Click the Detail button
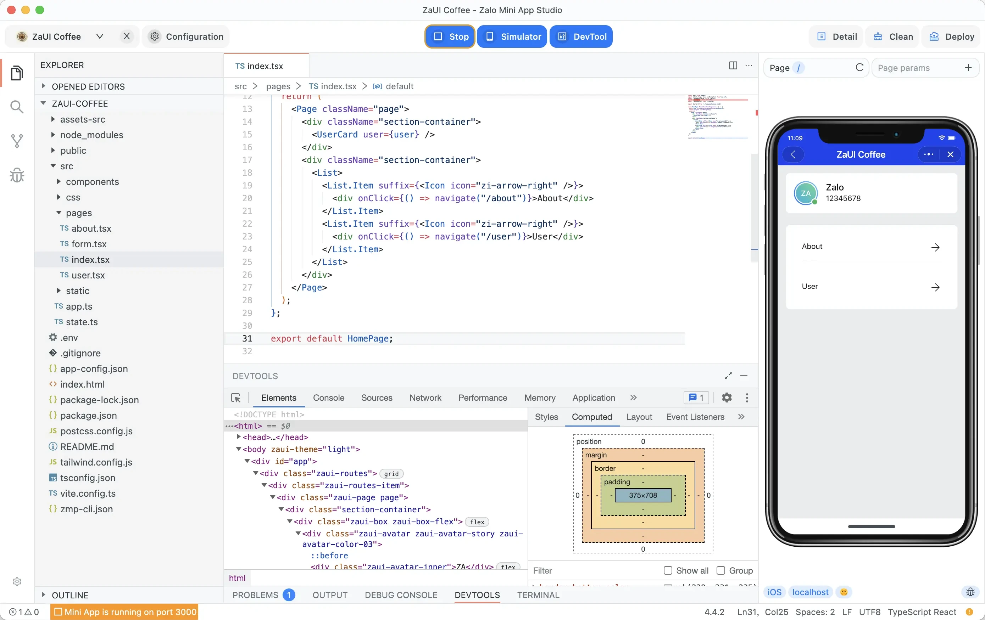Screen dimensions: 985x620 [x=836, y=36]
